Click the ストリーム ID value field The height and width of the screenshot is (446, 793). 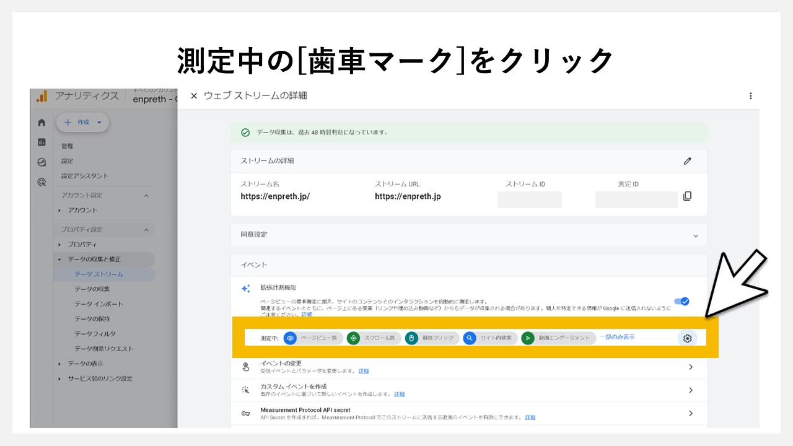(x=530, y=199)
